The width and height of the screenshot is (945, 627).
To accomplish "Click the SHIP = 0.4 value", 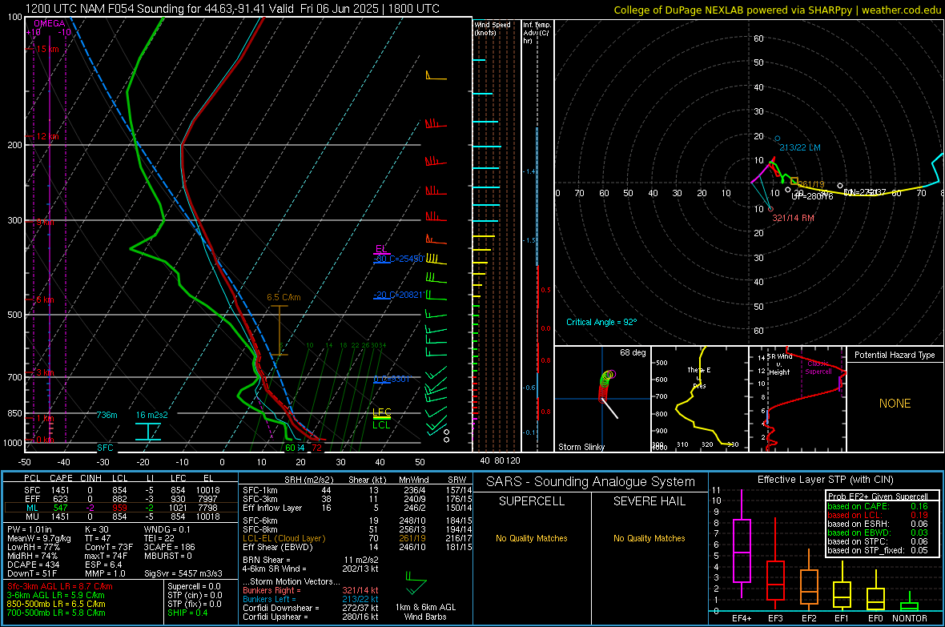I will tap(187, 613).
